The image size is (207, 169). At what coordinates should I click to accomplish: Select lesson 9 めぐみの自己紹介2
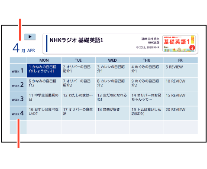tap(147, 85)
